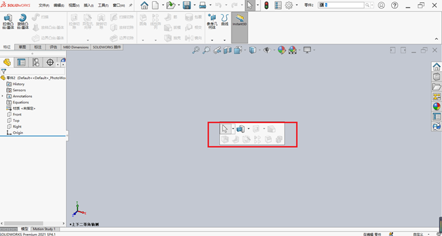The height and width of the screenshot is (236, 442).
Task: Open the Reference Geometry (参考几何体) tool
Action: pos(211,22)
